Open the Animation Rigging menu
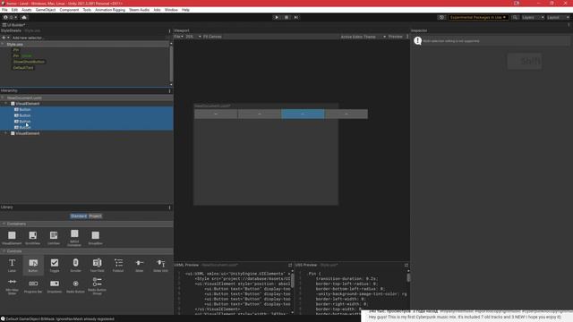Image resolution: width=573 pixels, height=322 pixels. click(x=110, y=10)
